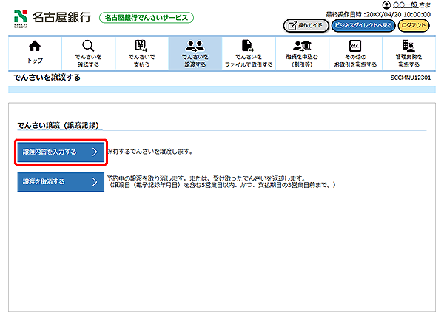This screenshot has height=316, width=444.
Task: Click the 譲渡内容を入力する button
Action: pos(60,152)
